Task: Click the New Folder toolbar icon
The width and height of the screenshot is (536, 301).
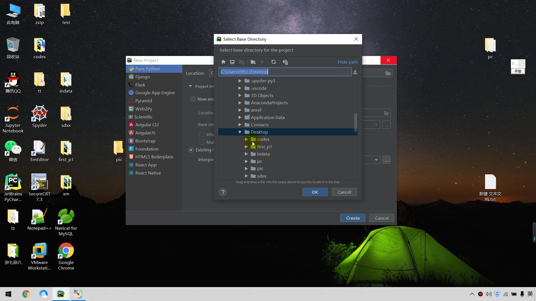Action: (253, 62)
